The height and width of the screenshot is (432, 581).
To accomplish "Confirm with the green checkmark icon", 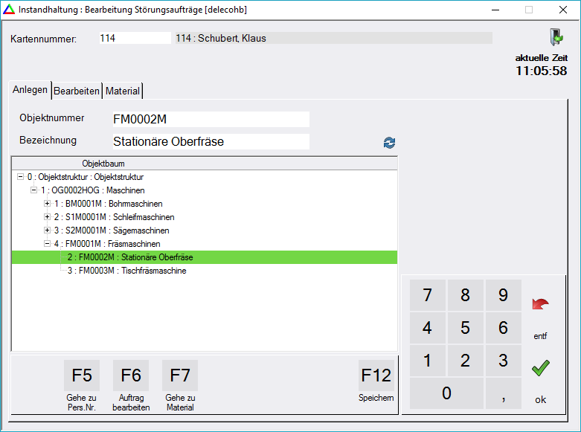I will [540, 367].
